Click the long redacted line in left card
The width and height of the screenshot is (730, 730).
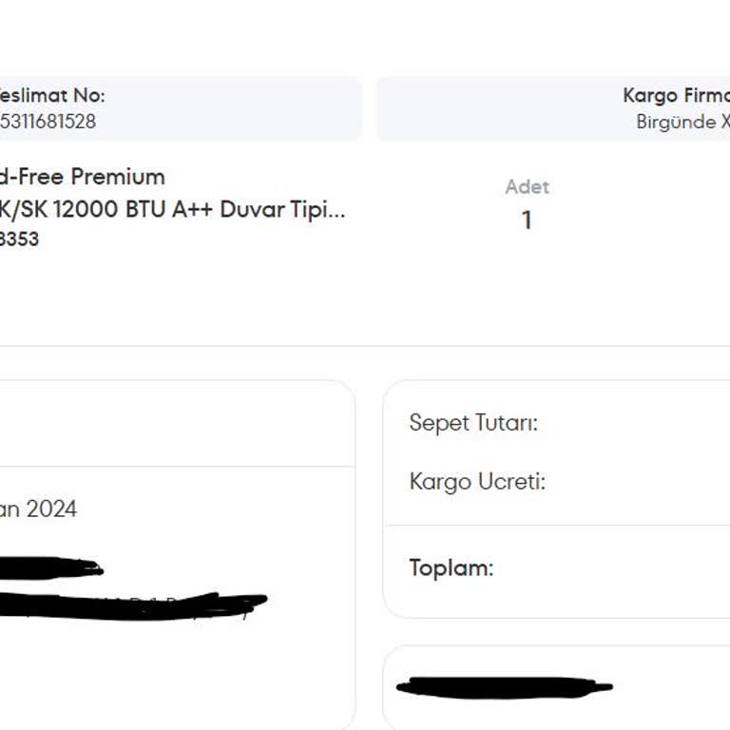(133, 604)
